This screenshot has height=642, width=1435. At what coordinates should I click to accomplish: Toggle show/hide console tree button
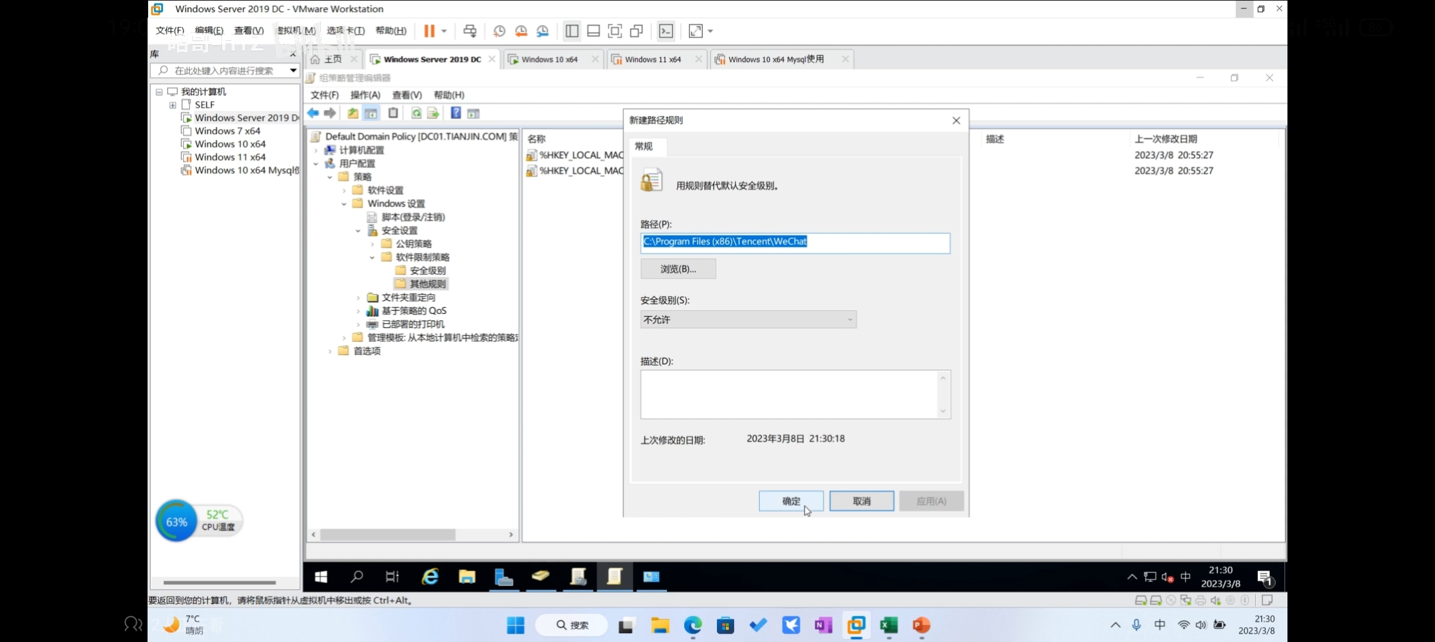pos(371,113)
